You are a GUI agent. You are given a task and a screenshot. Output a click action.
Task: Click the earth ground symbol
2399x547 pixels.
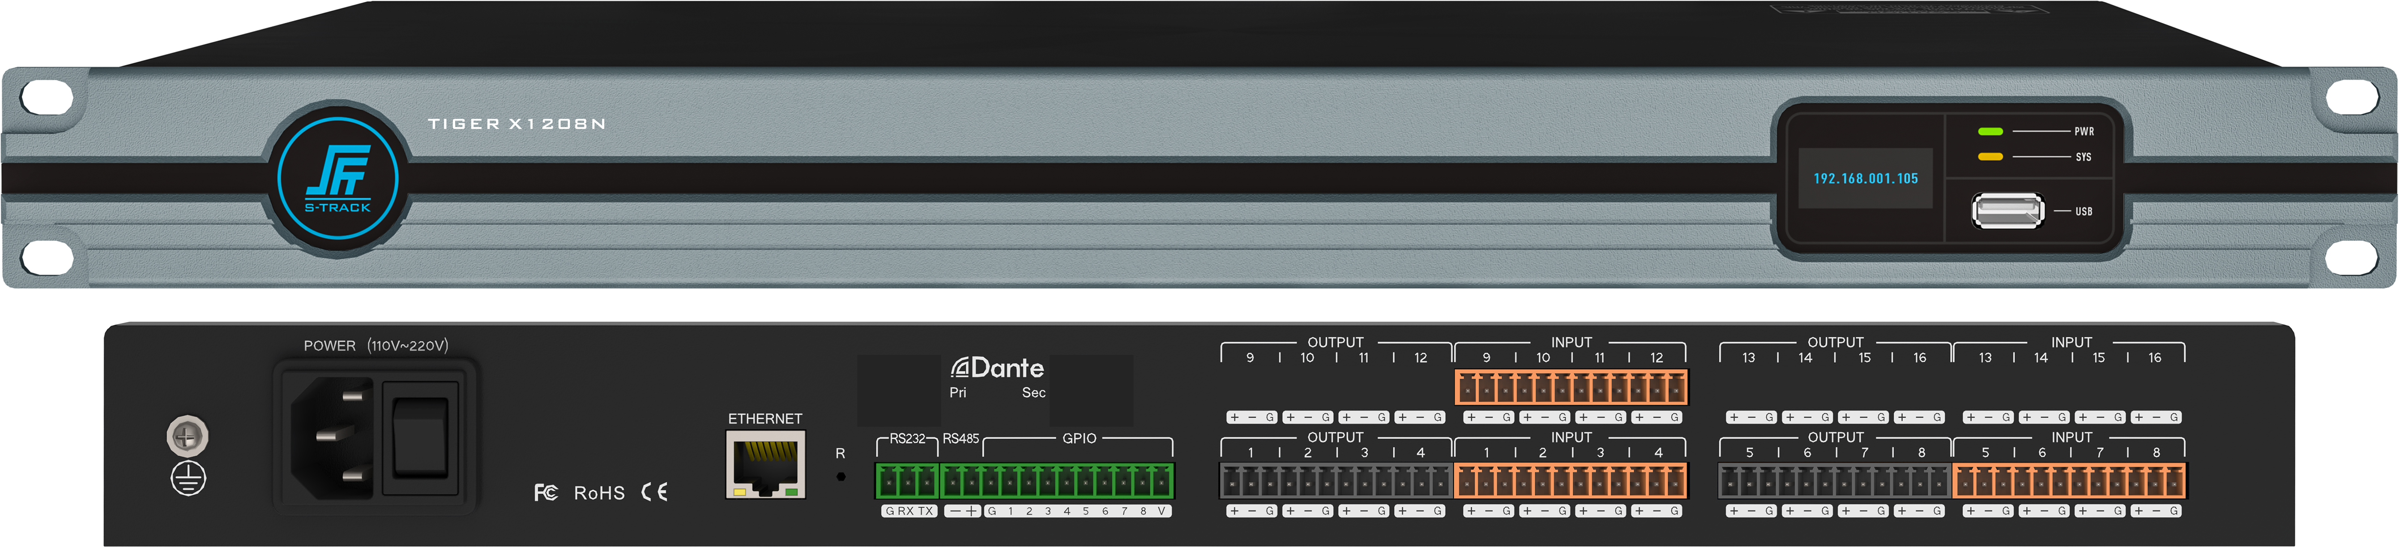[188, 478]
